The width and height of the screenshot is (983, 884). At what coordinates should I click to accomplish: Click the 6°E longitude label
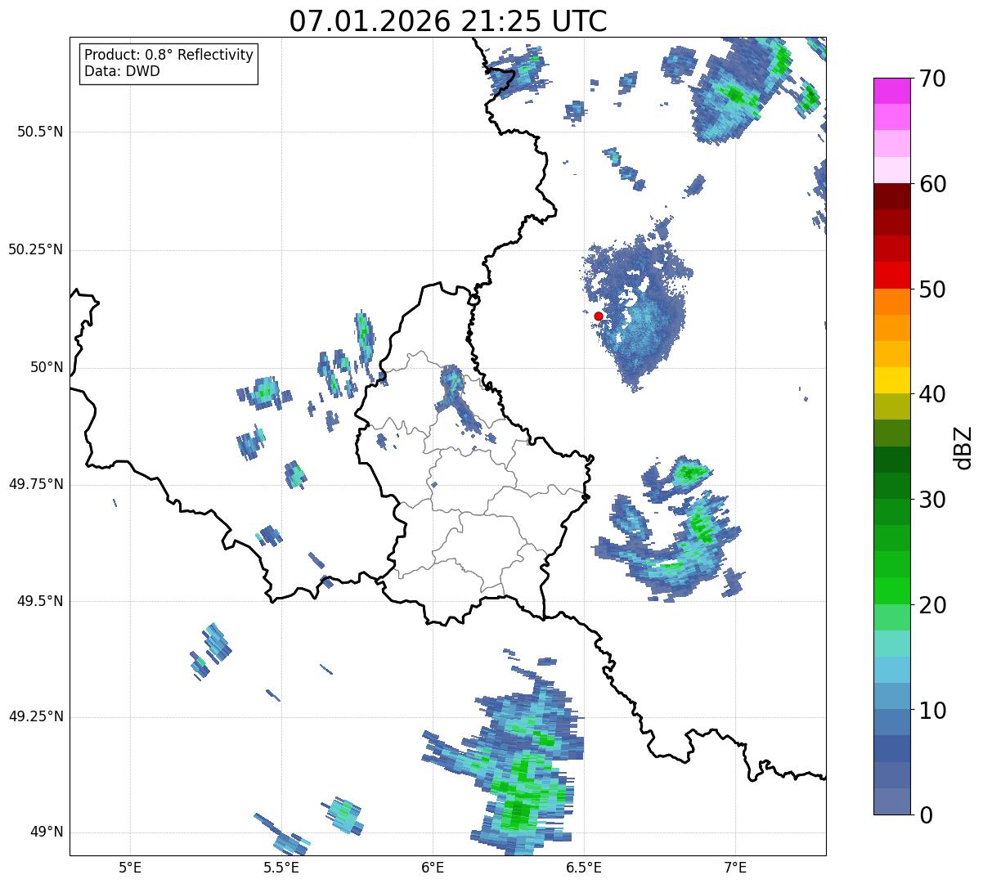coord(433,868)
